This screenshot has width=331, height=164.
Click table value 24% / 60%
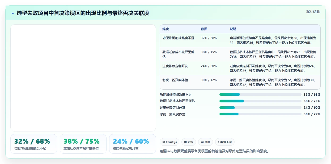point(209,66)
